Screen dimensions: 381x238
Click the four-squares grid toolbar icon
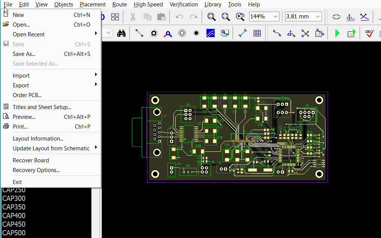(115, 17)
